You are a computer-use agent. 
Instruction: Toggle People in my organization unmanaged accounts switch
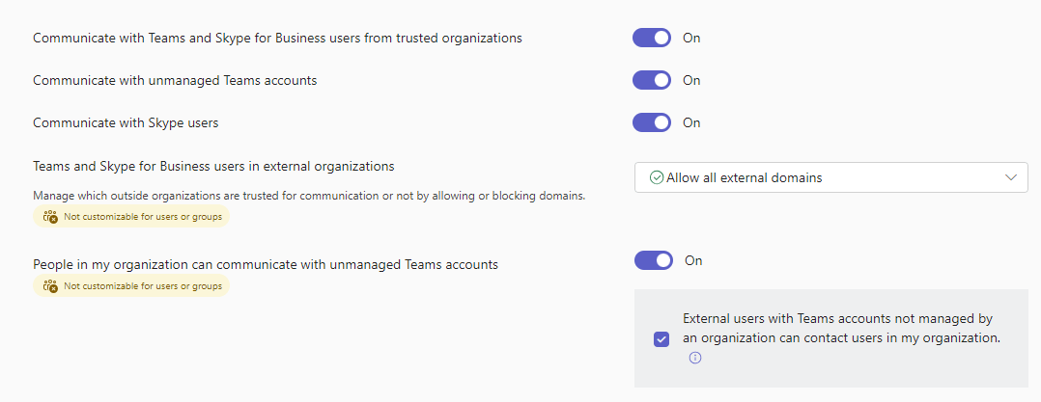654,260
